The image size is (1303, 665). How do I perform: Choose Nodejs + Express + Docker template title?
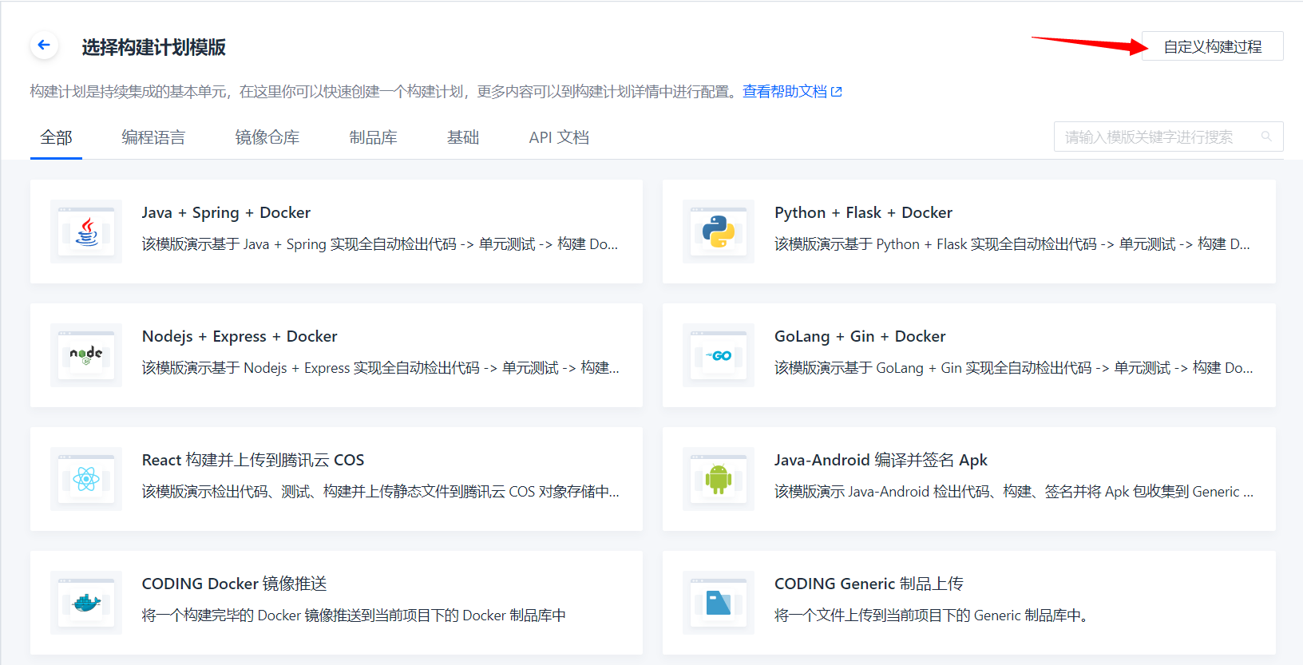pyautogui.click(x=240, y=336)
